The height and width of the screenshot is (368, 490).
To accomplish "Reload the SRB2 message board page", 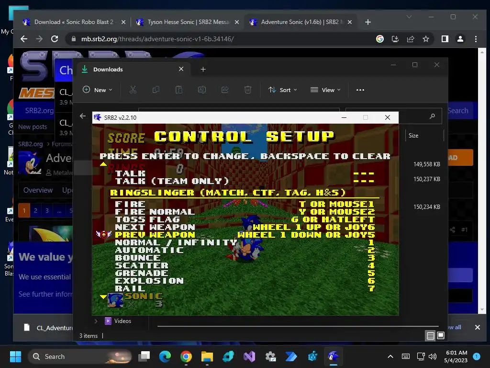I will pos(55,39).
